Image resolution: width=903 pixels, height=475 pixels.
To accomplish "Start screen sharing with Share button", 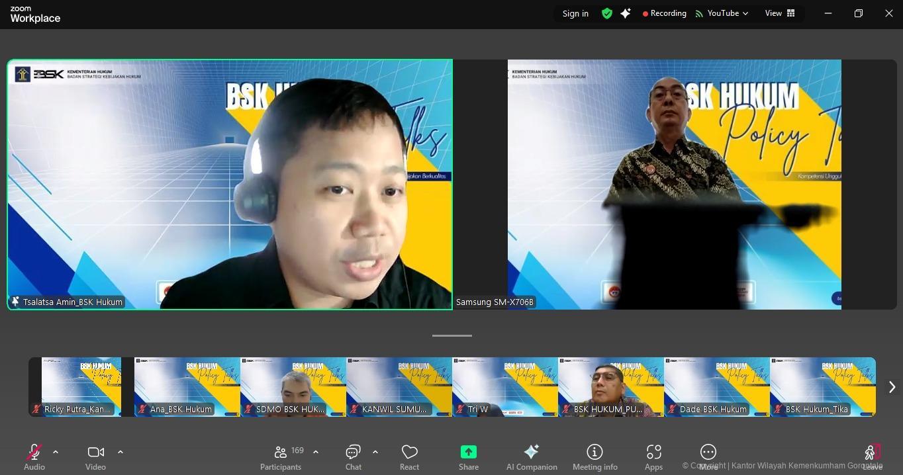I will coord(468,453).
